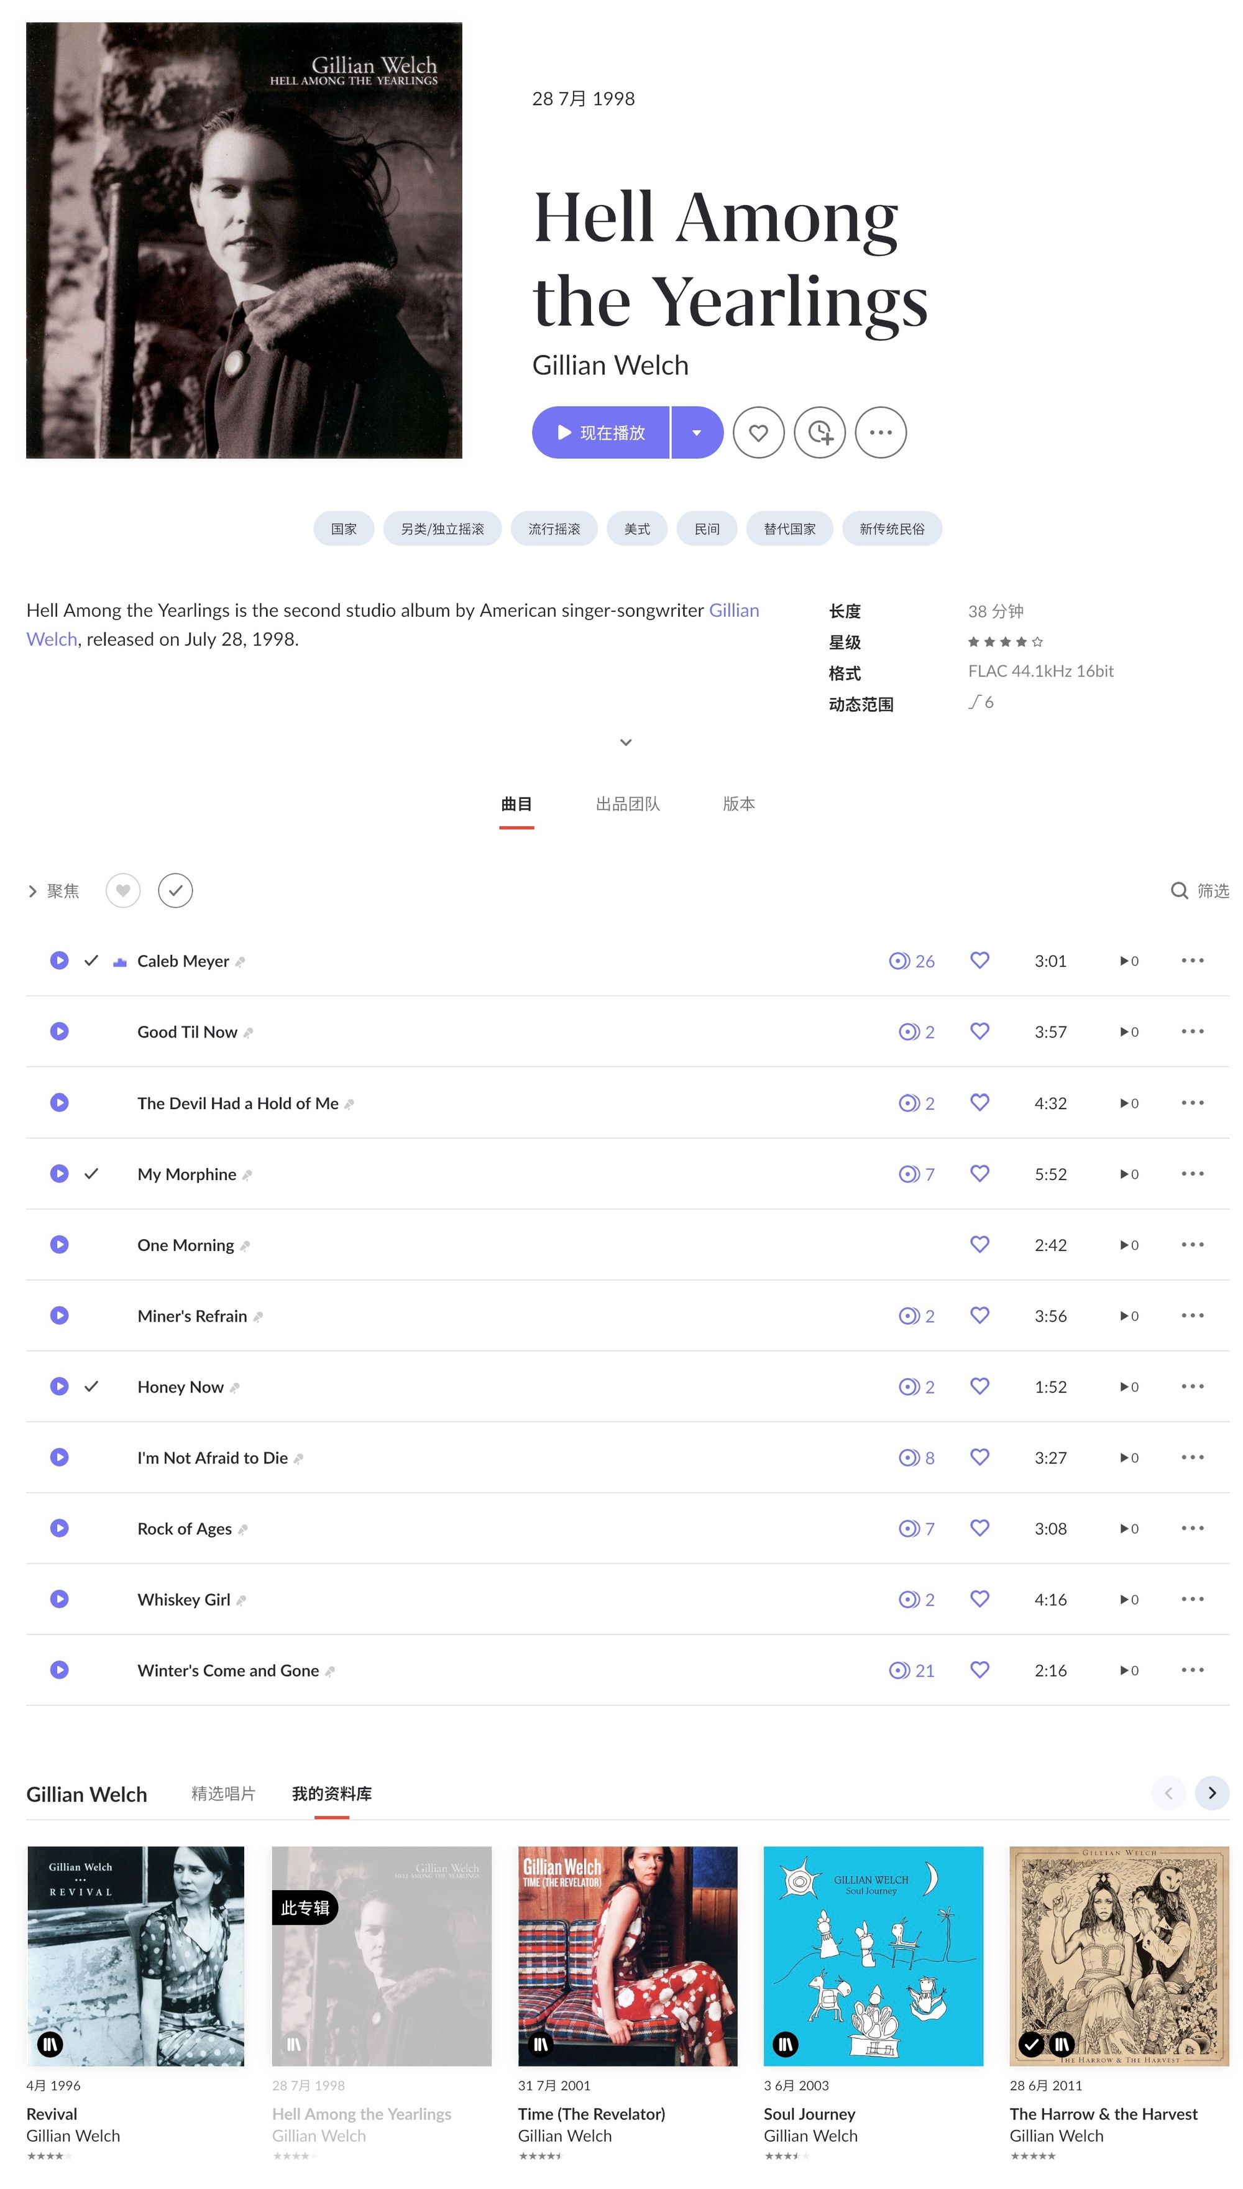This screenshot has width=1243, height=2189.
Task: Play the track One Morning
Action: 59,1244
